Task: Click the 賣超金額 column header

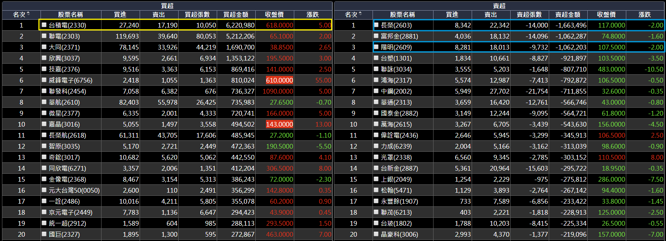Action: coord(568,15)
